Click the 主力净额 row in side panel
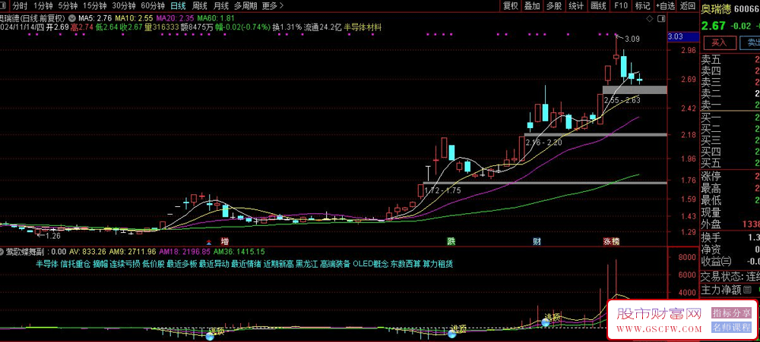This screenshot has height=342, width=760. point(730,290)
